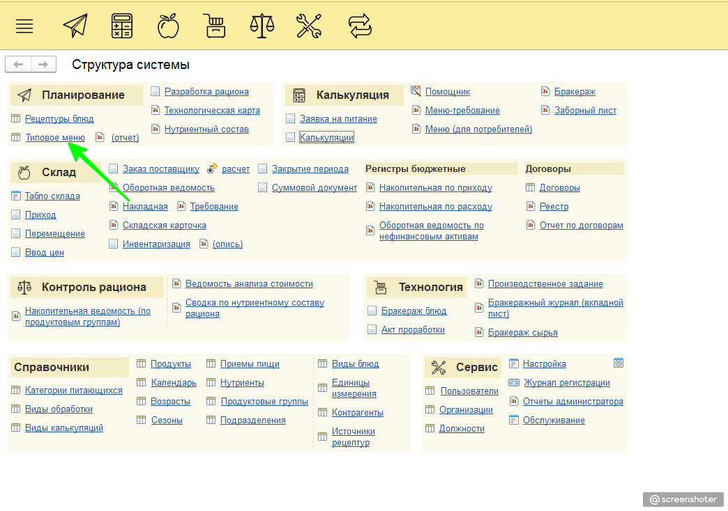Click the exchange arrows toolbar icon
Screen dimensions: 728x511
(x=360, y=26)
